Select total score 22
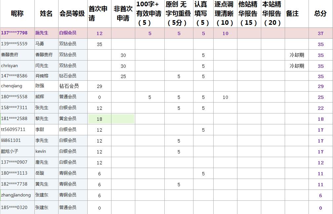333x214 pixels. 320,108
